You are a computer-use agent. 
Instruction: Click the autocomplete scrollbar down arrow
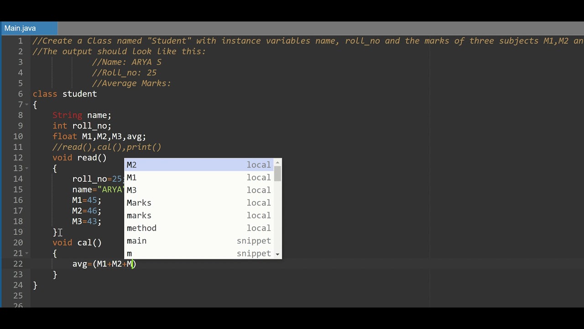point(277,254)
